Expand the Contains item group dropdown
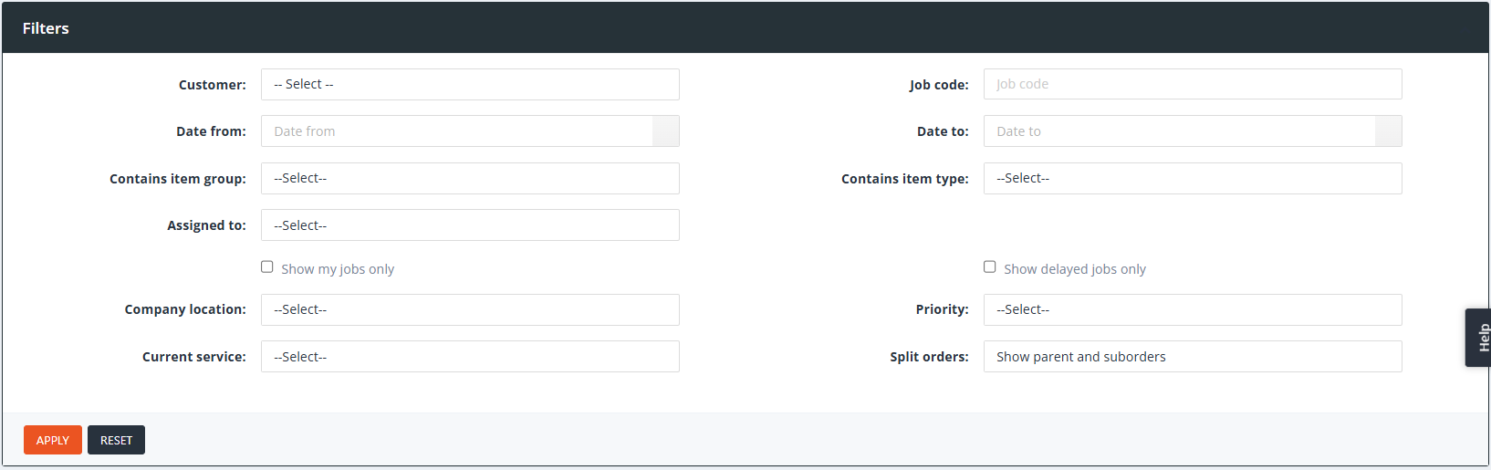 pos(470,179)
